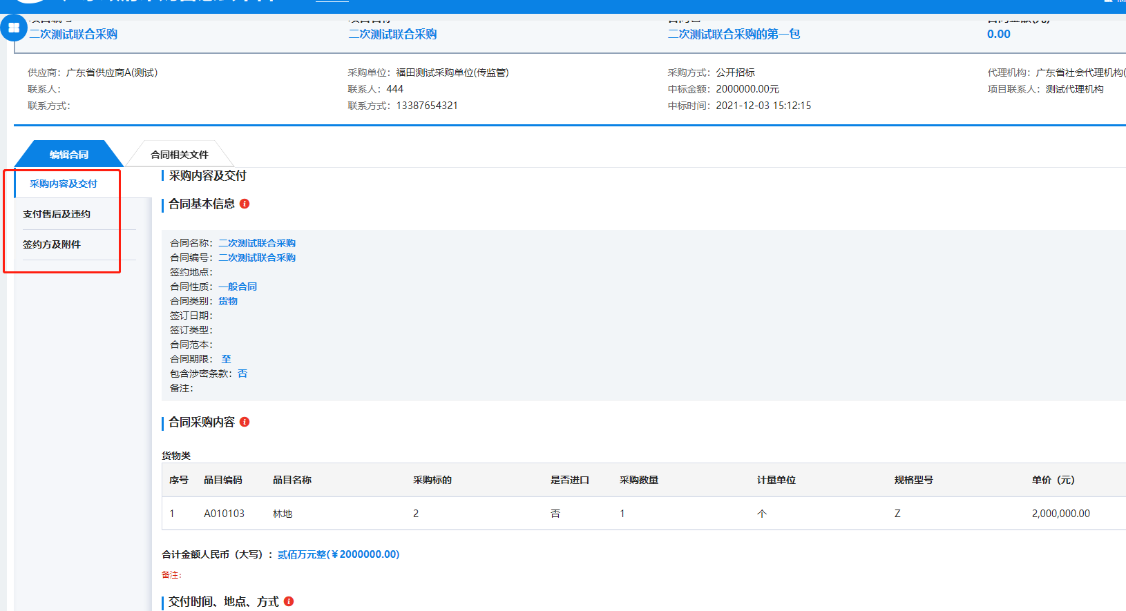The width and height of the screenshot is (1126, 611).
Task: Click the 0.00 contract amount value
Action: pos(998,34)
